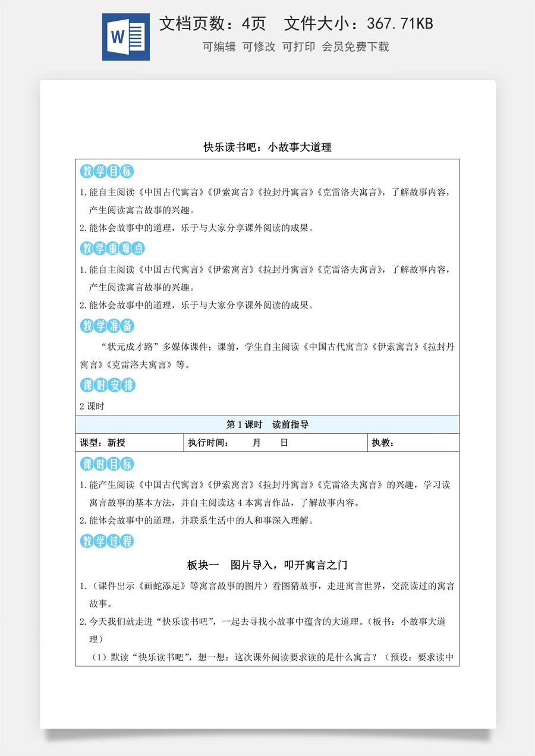Click the Word document icon
Screen dimensions: 535x756
(126, 37)
